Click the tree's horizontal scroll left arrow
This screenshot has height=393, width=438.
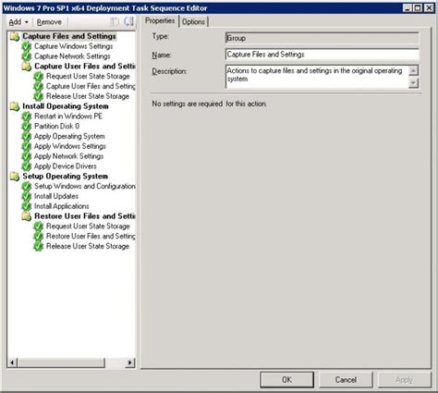(12, 362)
